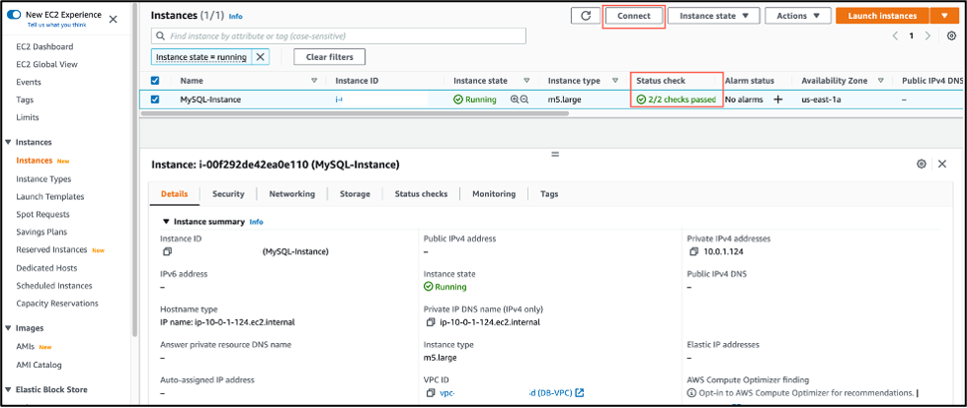Open the Monitoring tab
This screenshot has height=408, width=967.
(x=494, y=194)
